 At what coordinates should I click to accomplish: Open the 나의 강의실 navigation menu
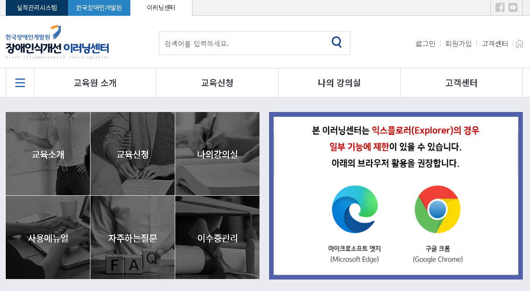tap(339, 82)
